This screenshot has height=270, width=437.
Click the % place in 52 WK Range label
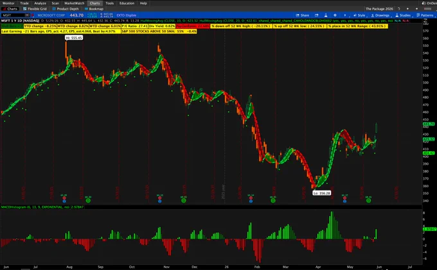click(357, 26)
